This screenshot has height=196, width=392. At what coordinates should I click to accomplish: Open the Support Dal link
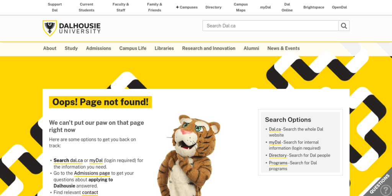(x=55, y=7)
